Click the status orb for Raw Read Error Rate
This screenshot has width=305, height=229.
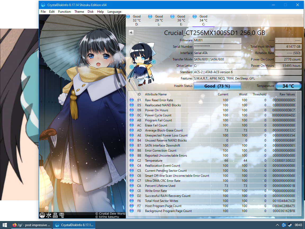132,100
